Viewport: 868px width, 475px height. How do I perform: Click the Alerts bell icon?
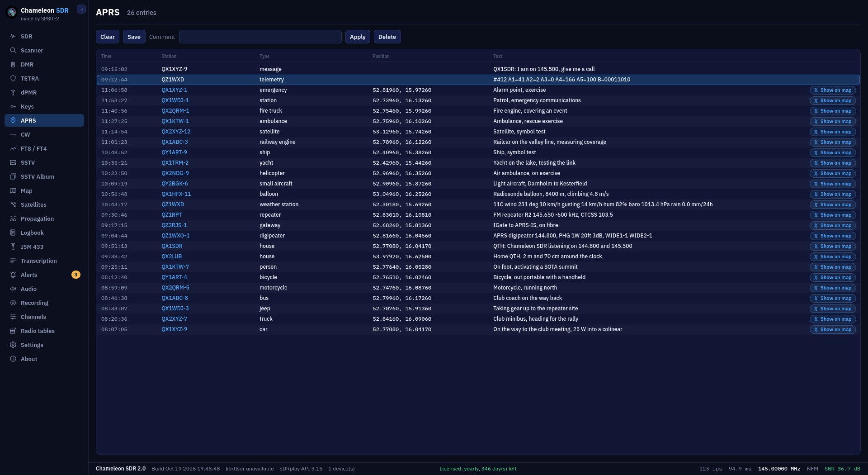click(x=13, y=275)
